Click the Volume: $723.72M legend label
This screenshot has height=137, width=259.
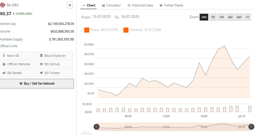point(145,30)
